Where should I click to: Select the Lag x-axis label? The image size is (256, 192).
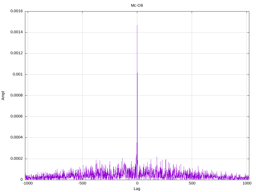(137, 189)
